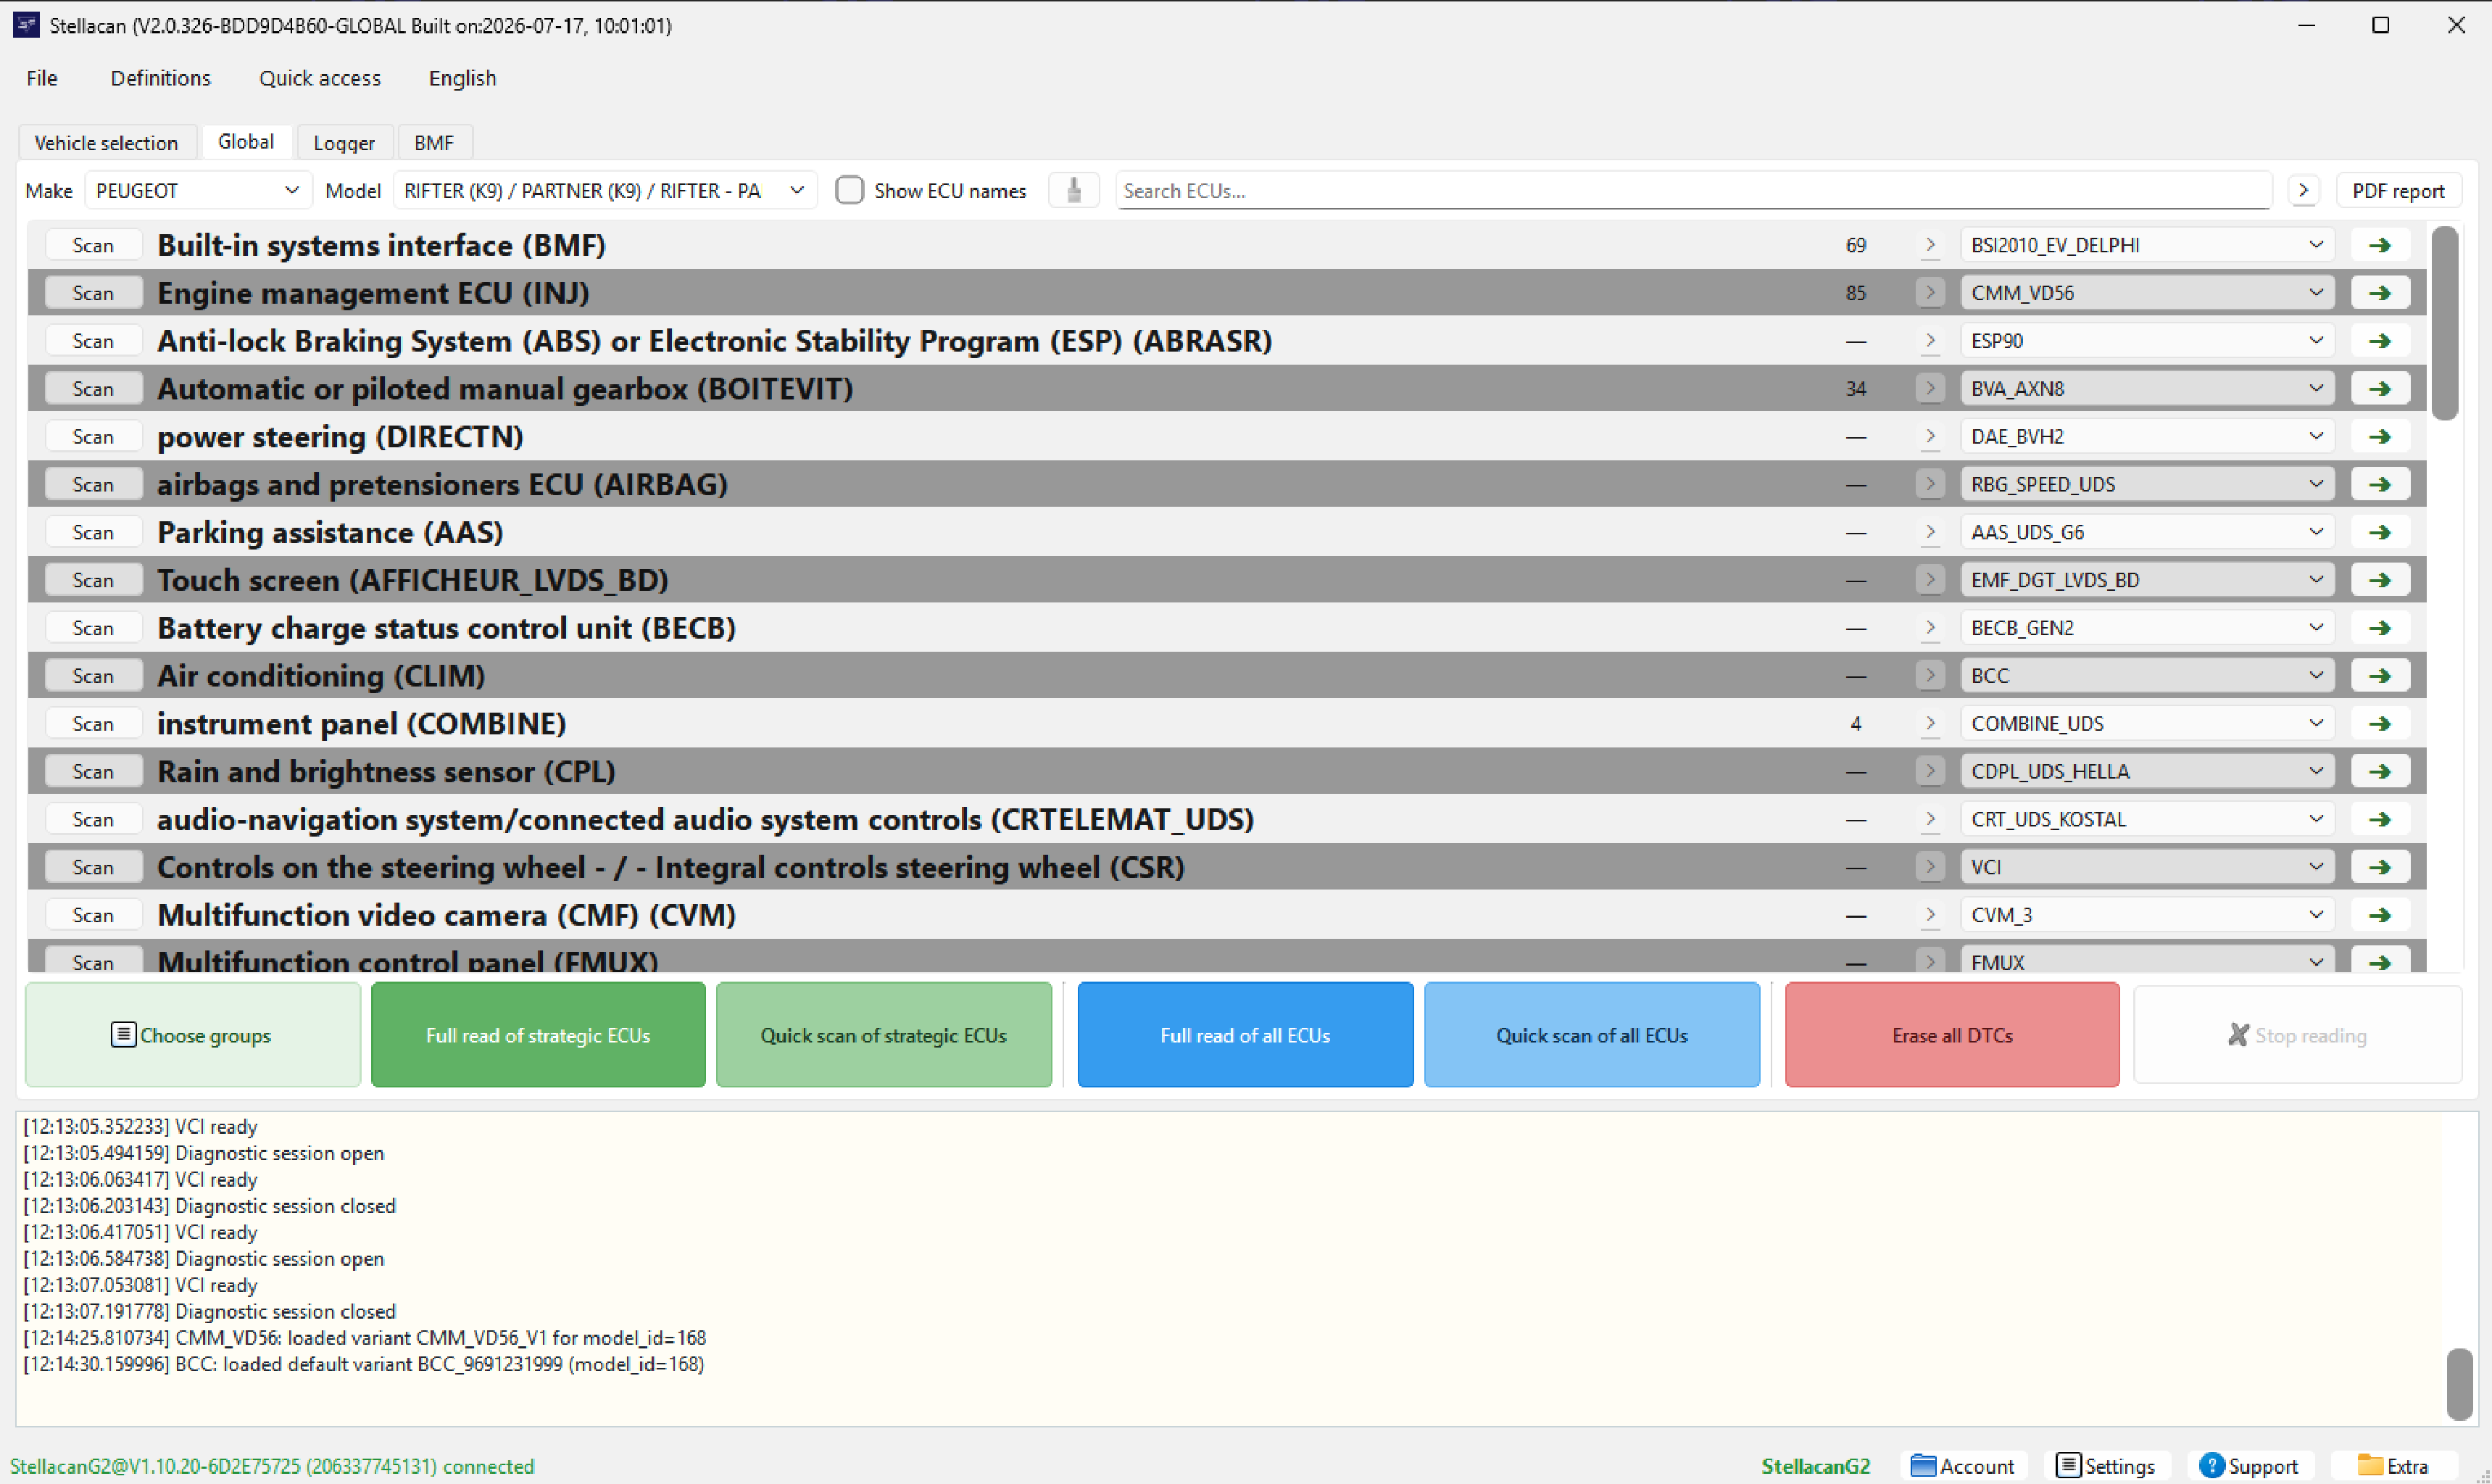Click green arrow for CVM_3 camera row
This screenshot has height=1484, width=2492.
click(2379, 915)
